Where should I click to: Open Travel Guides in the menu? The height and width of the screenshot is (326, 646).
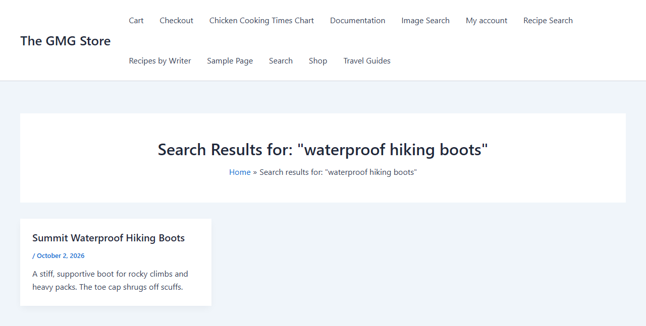pyautogui.click(x=367, y=61)
